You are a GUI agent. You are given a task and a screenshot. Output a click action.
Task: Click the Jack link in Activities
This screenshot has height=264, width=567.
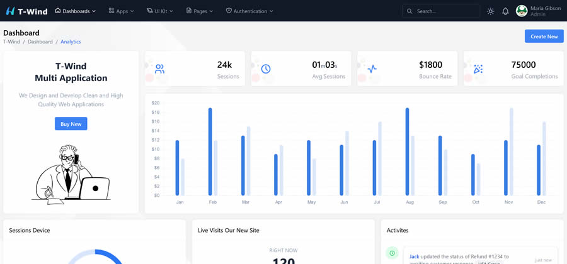pos(414,256)
